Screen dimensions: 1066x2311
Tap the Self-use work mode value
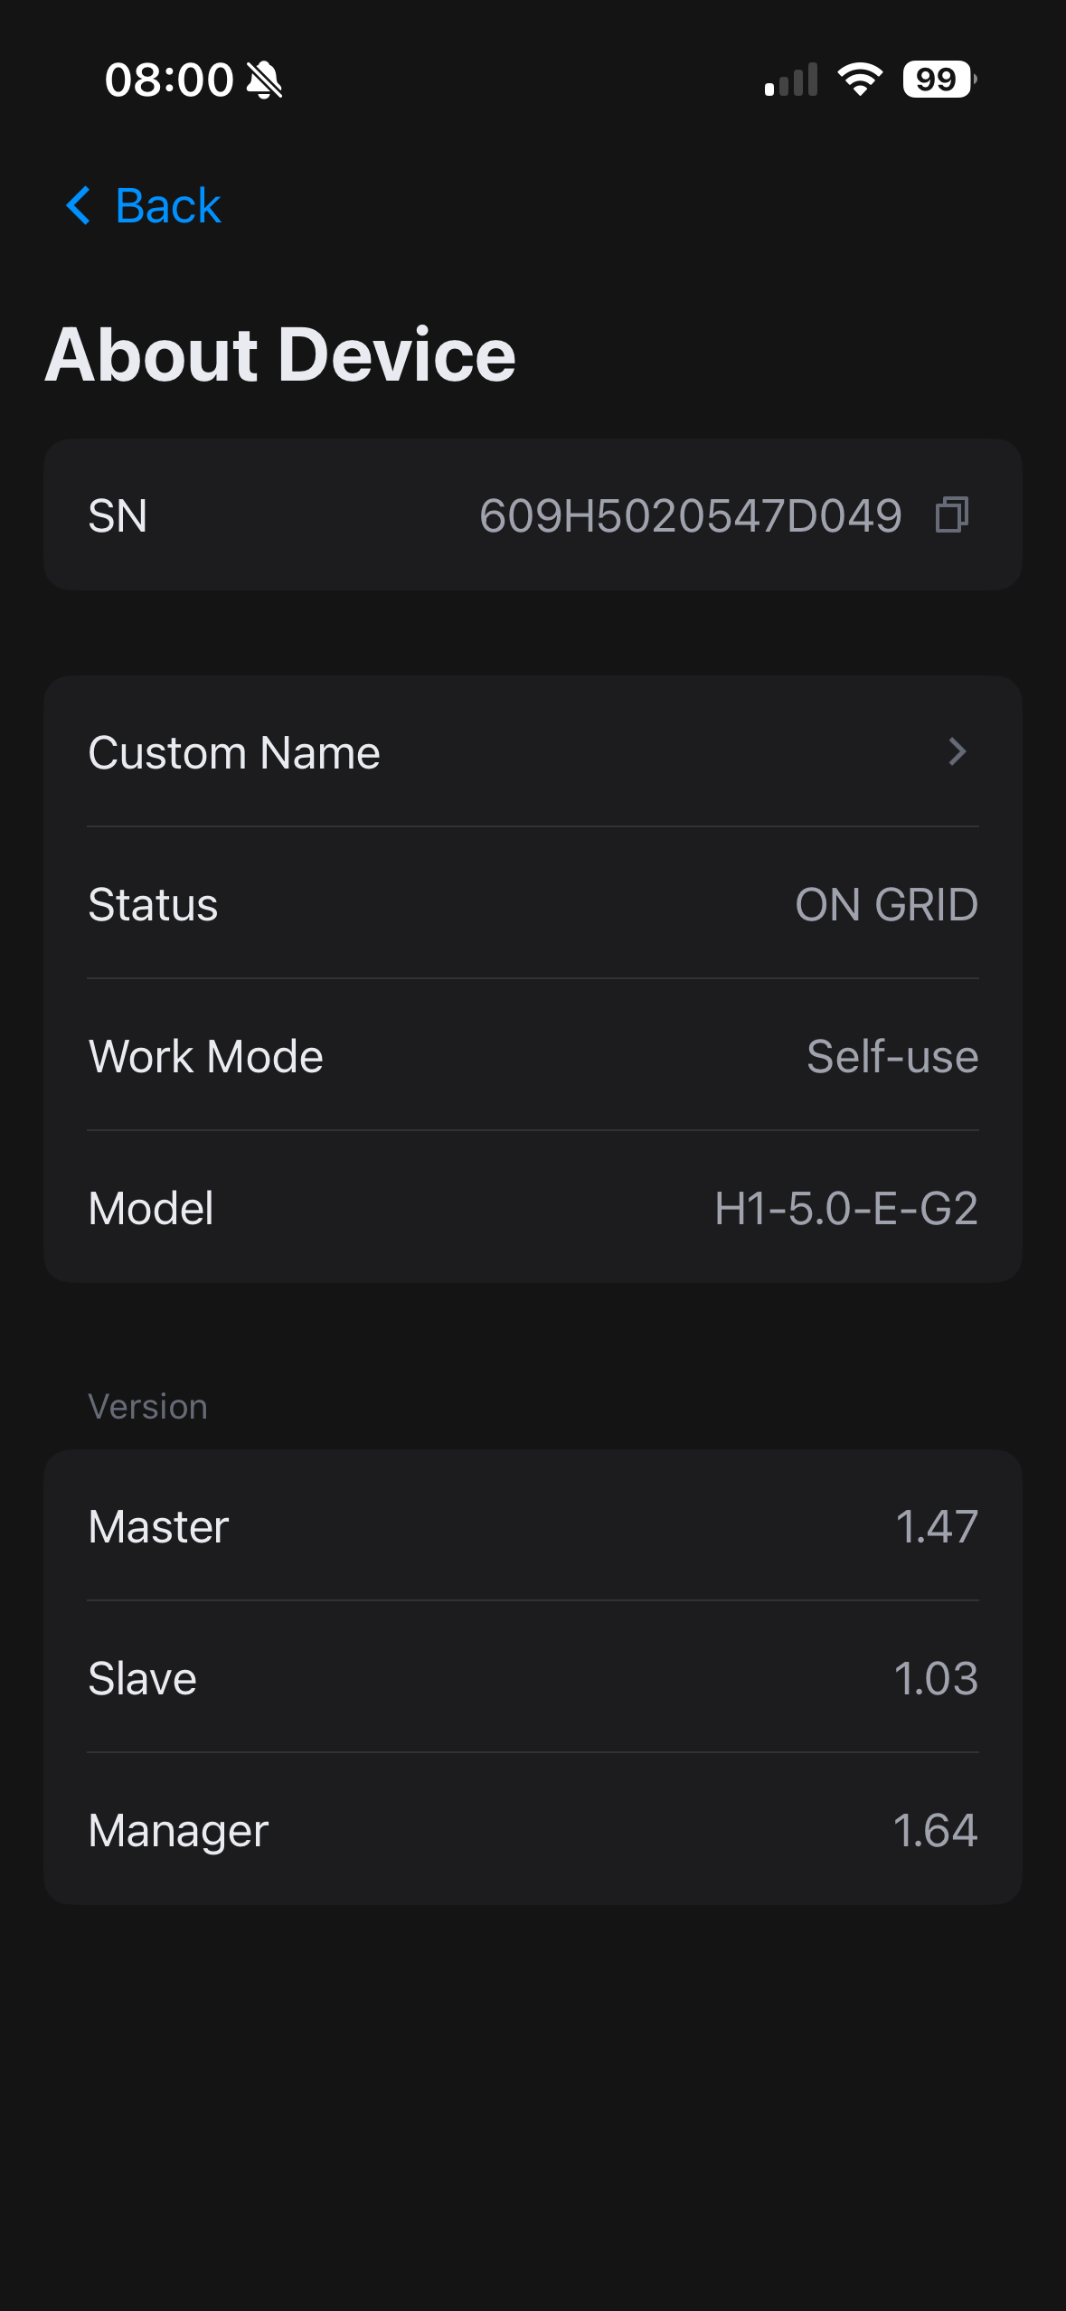click(x=892, y=1056)
